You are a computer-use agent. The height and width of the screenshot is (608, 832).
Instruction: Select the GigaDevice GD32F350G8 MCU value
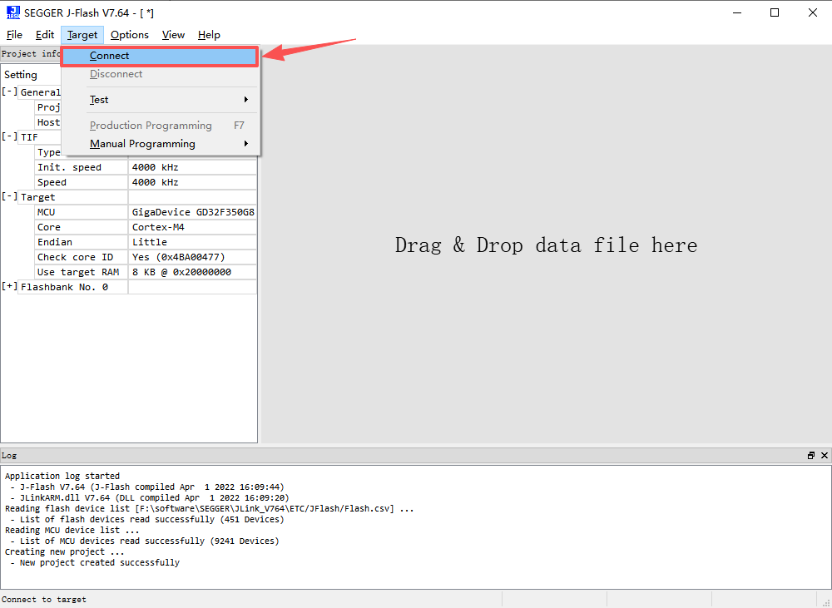coord(193,212)
